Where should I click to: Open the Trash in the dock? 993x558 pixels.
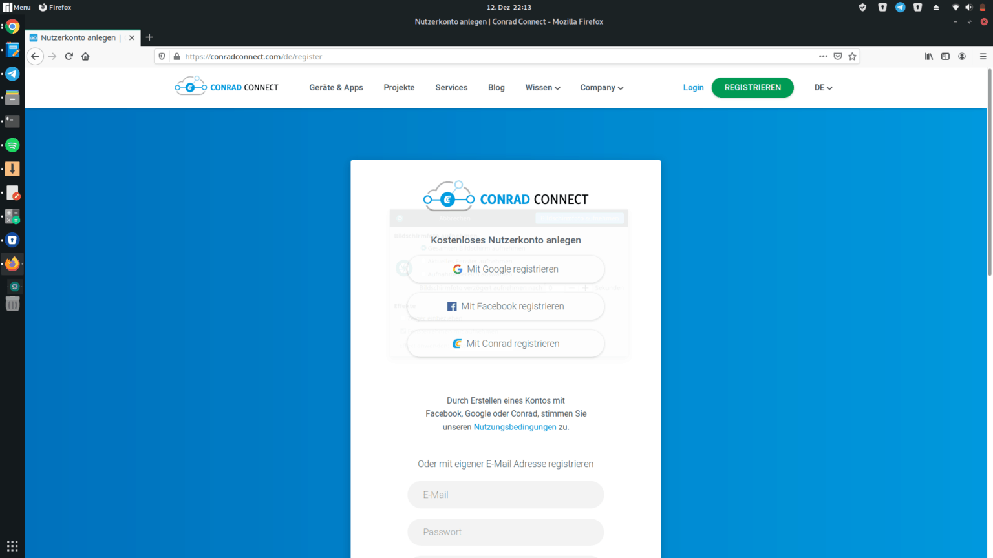click(12, 304)
